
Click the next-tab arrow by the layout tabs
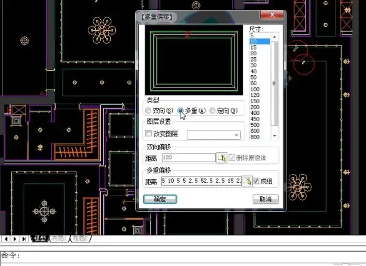click(x=15, y=239)
